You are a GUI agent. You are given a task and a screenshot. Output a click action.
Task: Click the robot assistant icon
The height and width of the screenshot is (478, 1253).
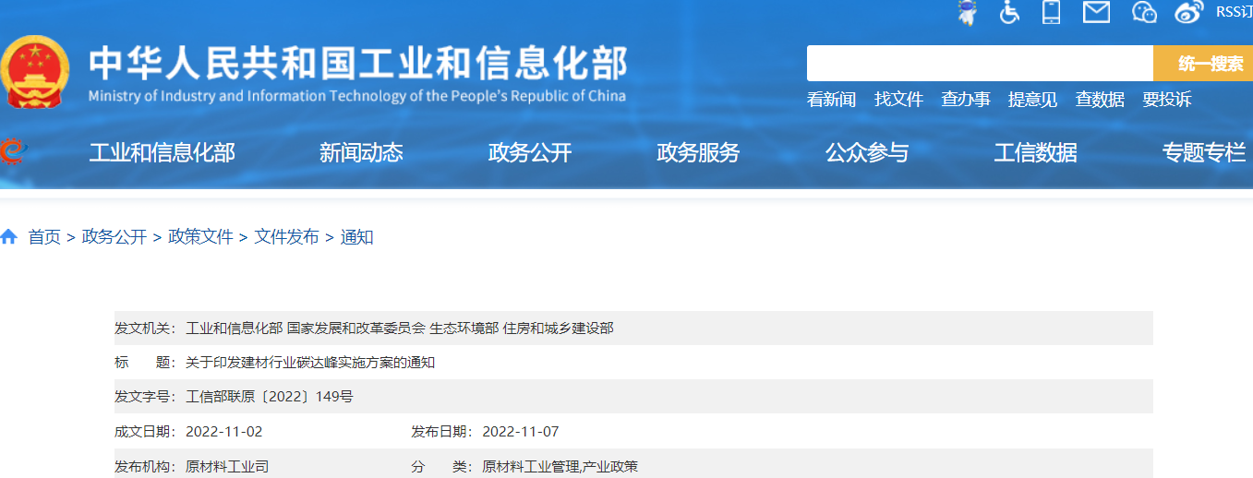click(x=967, y=12)
